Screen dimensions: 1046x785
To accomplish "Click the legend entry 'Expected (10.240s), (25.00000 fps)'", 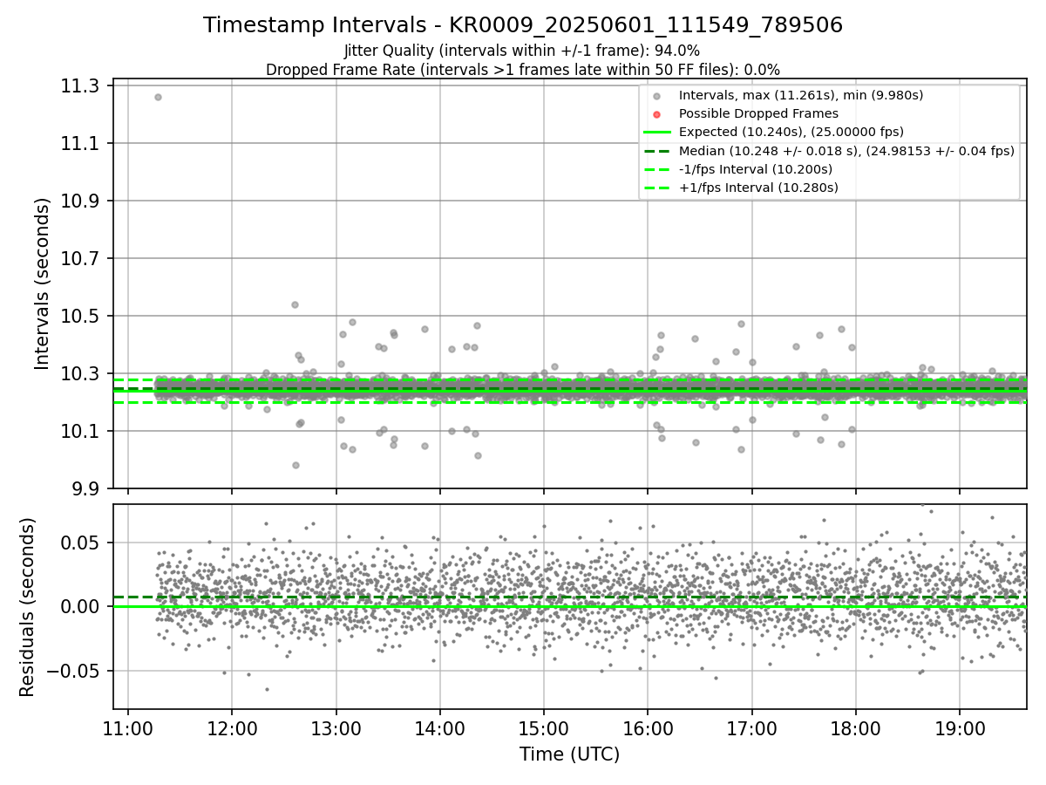I will click(x=791, y=132).
